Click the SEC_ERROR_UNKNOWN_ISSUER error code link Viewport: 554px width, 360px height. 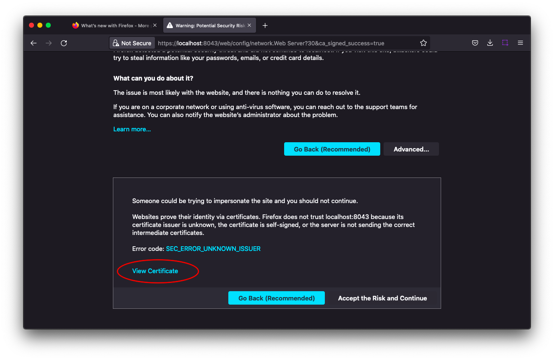pyautogui.click(x=213, y=249)
